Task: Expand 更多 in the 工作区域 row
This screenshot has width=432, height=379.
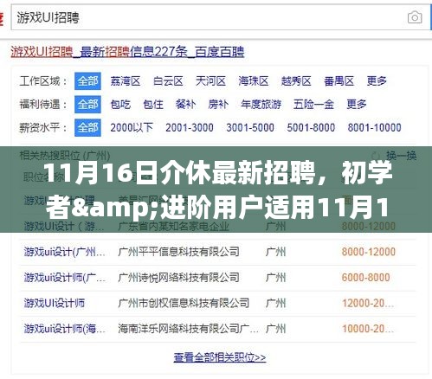Action: pyautogui.click(x=377, y=81)
